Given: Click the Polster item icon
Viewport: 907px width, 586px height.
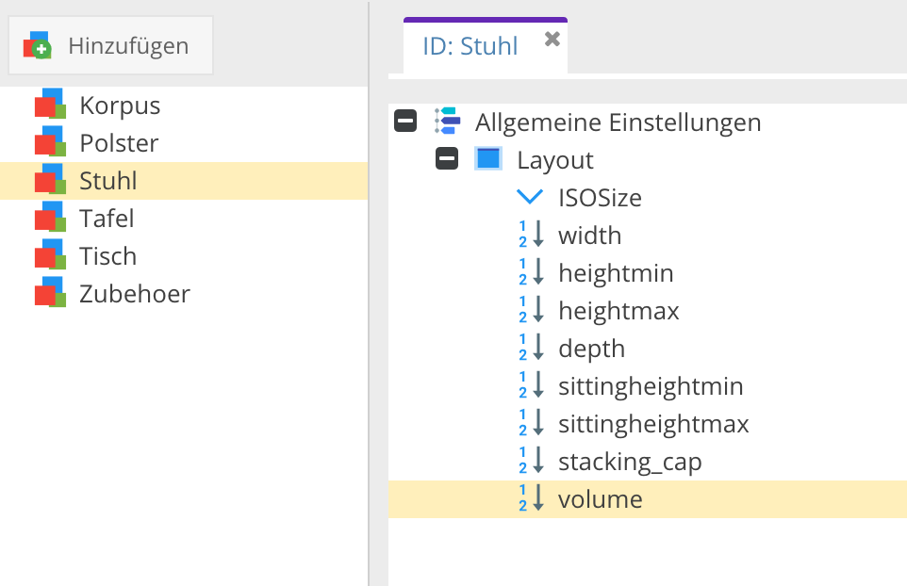Looking at the screenshot, I should [50, 143].
